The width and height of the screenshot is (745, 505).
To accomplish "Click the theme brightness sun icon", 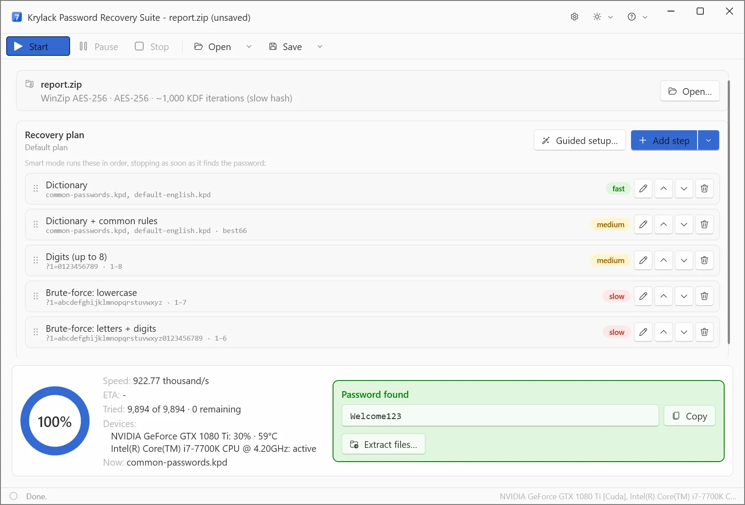I will pyautogui.click(x=597, y=17).
